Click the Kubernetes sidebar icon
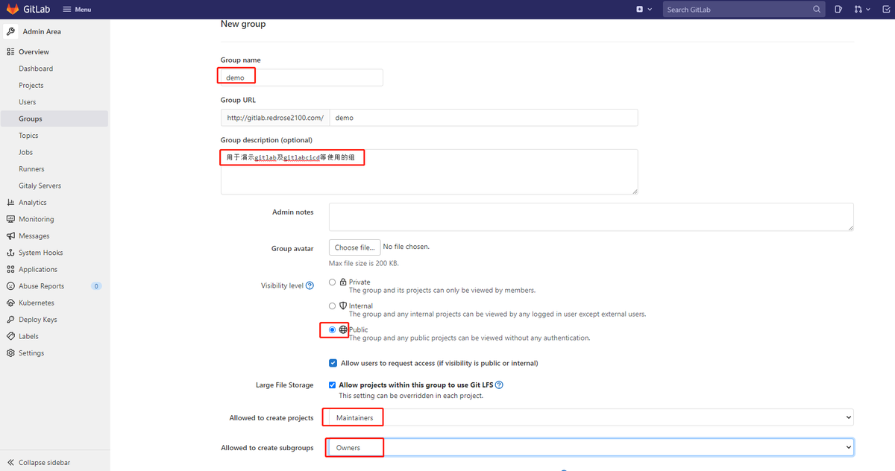This screenshot has width=895, height=471. (10, 303)
